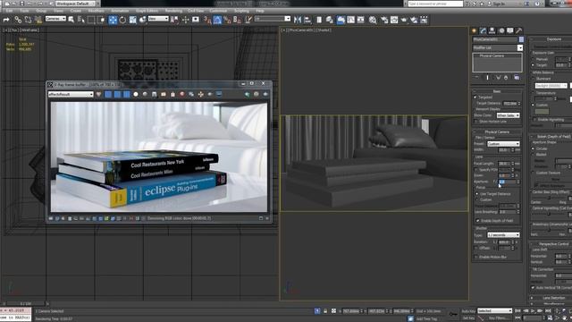Screen dimensions: 572x322
Task: Open the selection filter dropdown
Action: 55,19
